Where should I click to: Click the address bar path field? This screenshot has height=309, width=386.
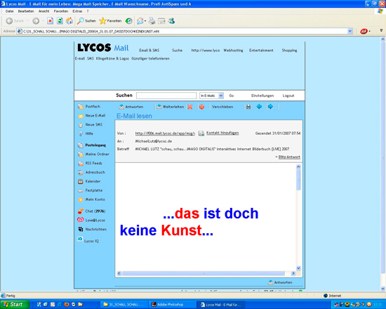tap(182, 32)
